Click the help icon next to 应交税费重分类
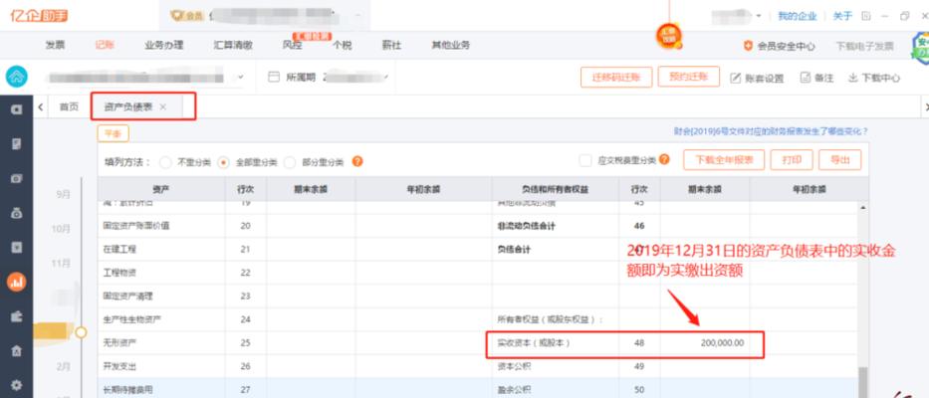929x398 pixels. (664, 159)
